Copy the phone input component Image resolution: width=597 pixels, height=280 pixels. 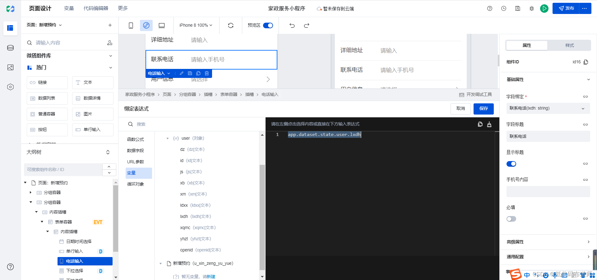198,73
